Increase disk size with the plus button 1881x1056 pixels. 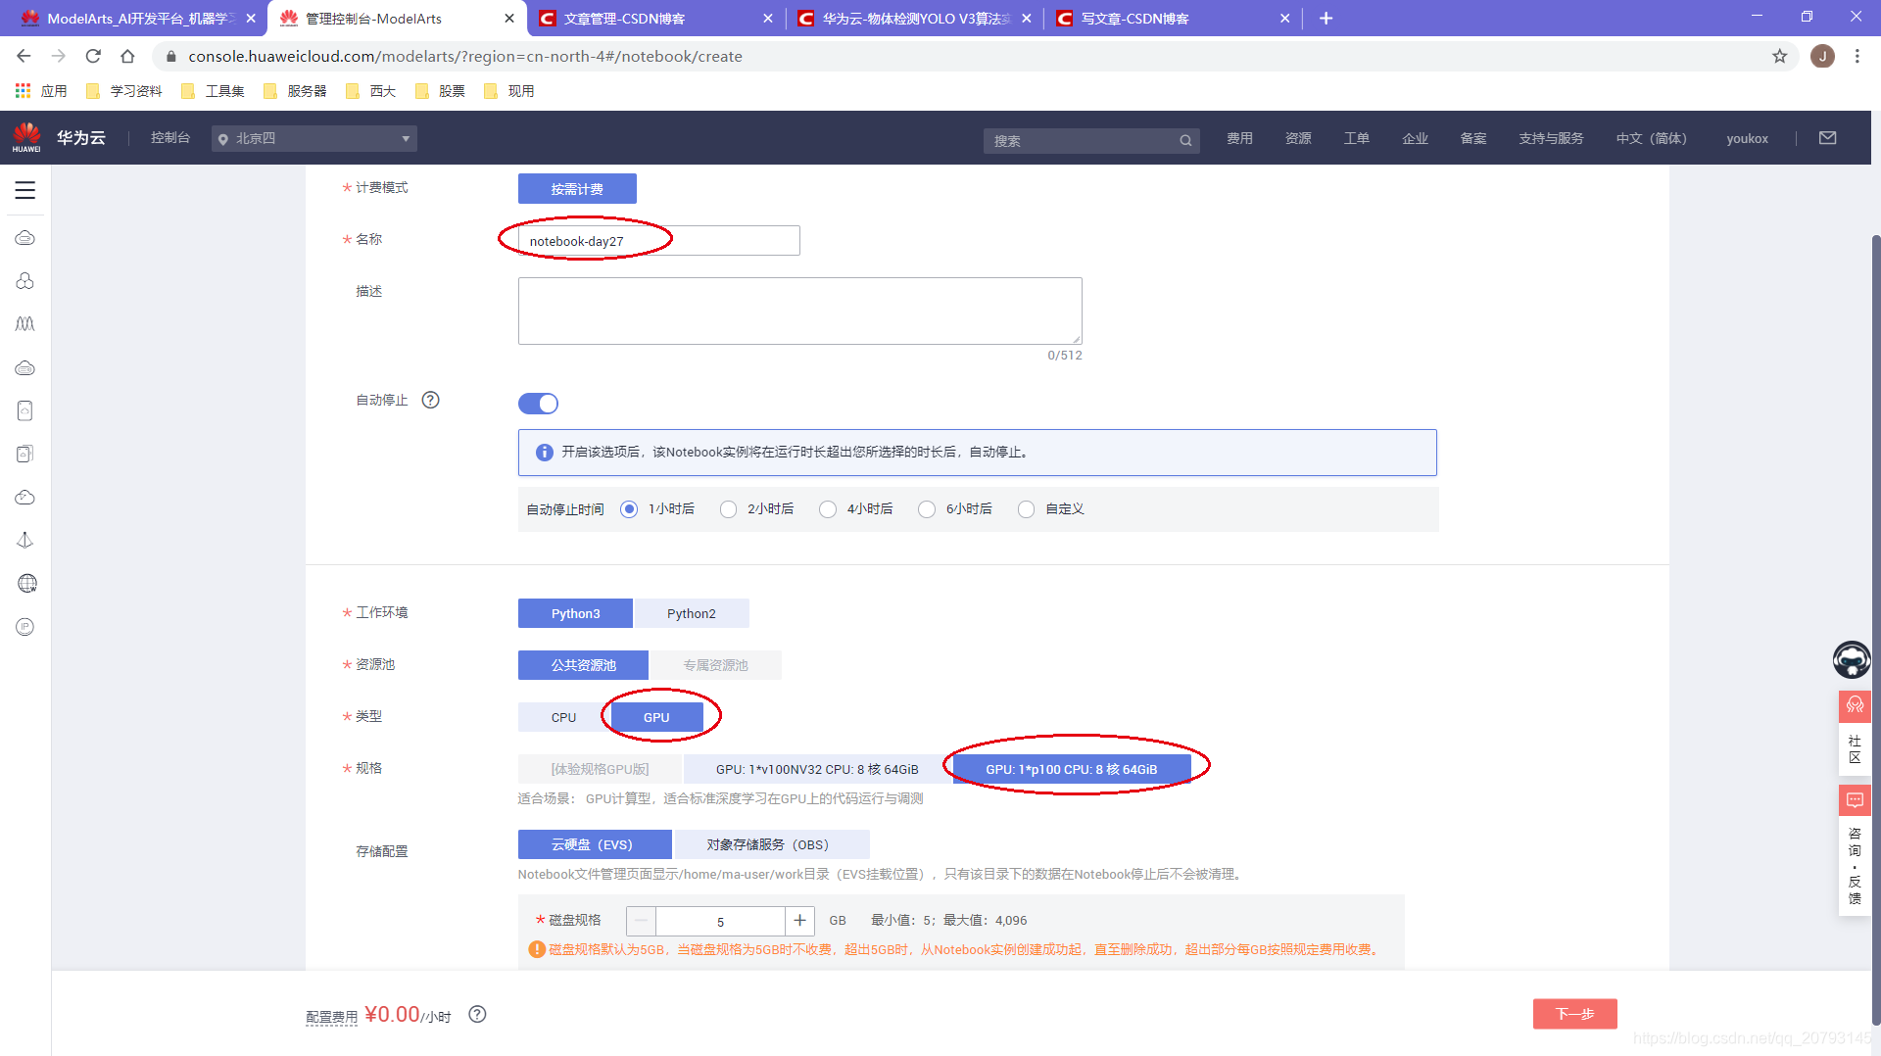799,921
